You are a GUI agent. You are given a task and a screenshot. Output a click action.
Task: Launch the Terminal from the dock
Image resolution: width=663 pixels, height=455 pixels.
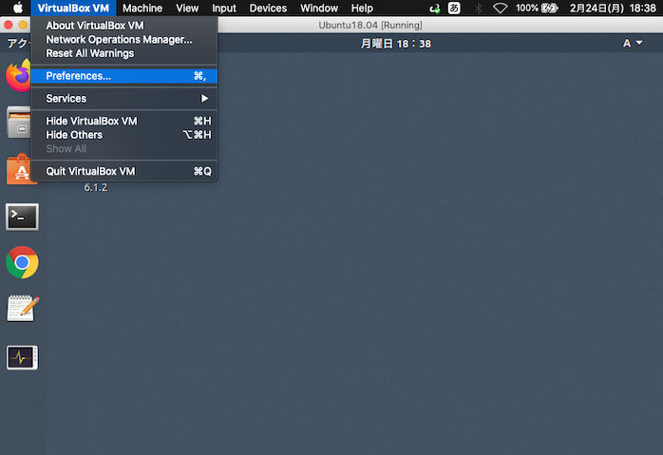[22, 217]
